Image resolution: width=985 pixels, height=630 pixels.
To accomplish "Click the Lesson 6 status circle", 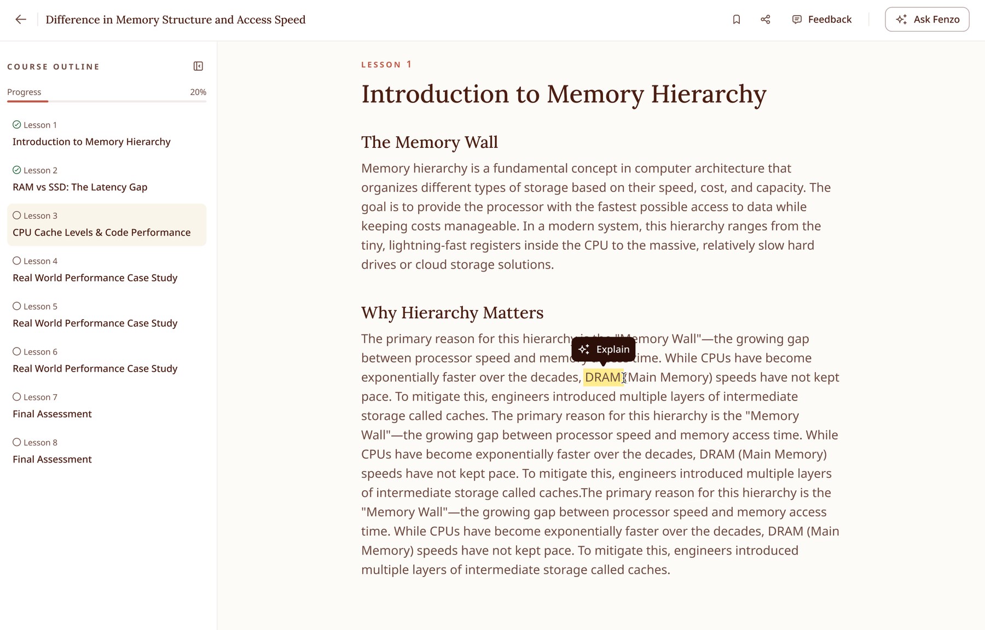I will tap(17, 352).
